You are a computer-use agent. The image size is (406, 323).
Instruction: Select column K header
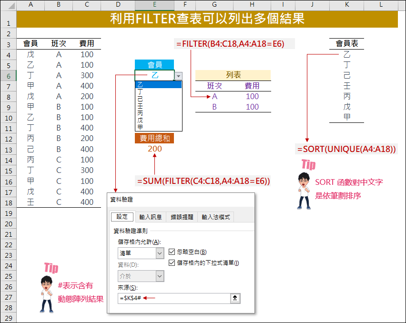point(347,5)
